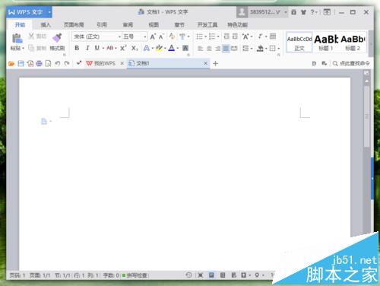The image size is (380, 286).
Task: Decrease font size with smaller A
Action: click(x=162, y=37)
